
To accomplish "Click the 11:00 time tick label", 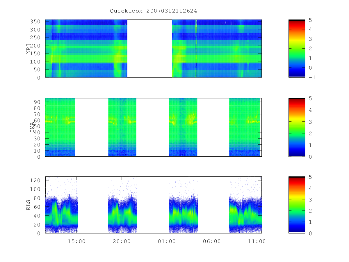I will (257, 241).
